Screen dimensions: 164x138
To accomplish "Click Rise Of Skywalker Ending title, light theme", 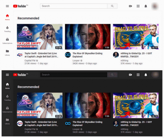I will [x=87, y=55].
